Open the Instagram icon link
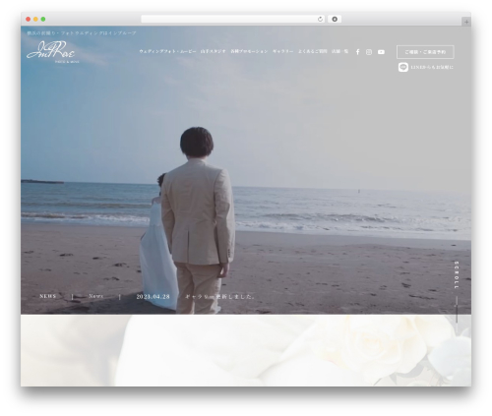Image resolution: width=492 pixels, height=416 pixels. pyautogui.click(x=369, y=52)
